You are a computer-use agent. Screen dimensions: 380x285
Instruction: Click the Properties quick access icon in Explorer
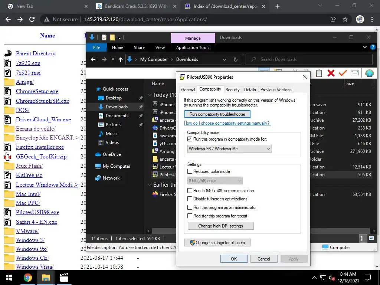pos(104,37)
